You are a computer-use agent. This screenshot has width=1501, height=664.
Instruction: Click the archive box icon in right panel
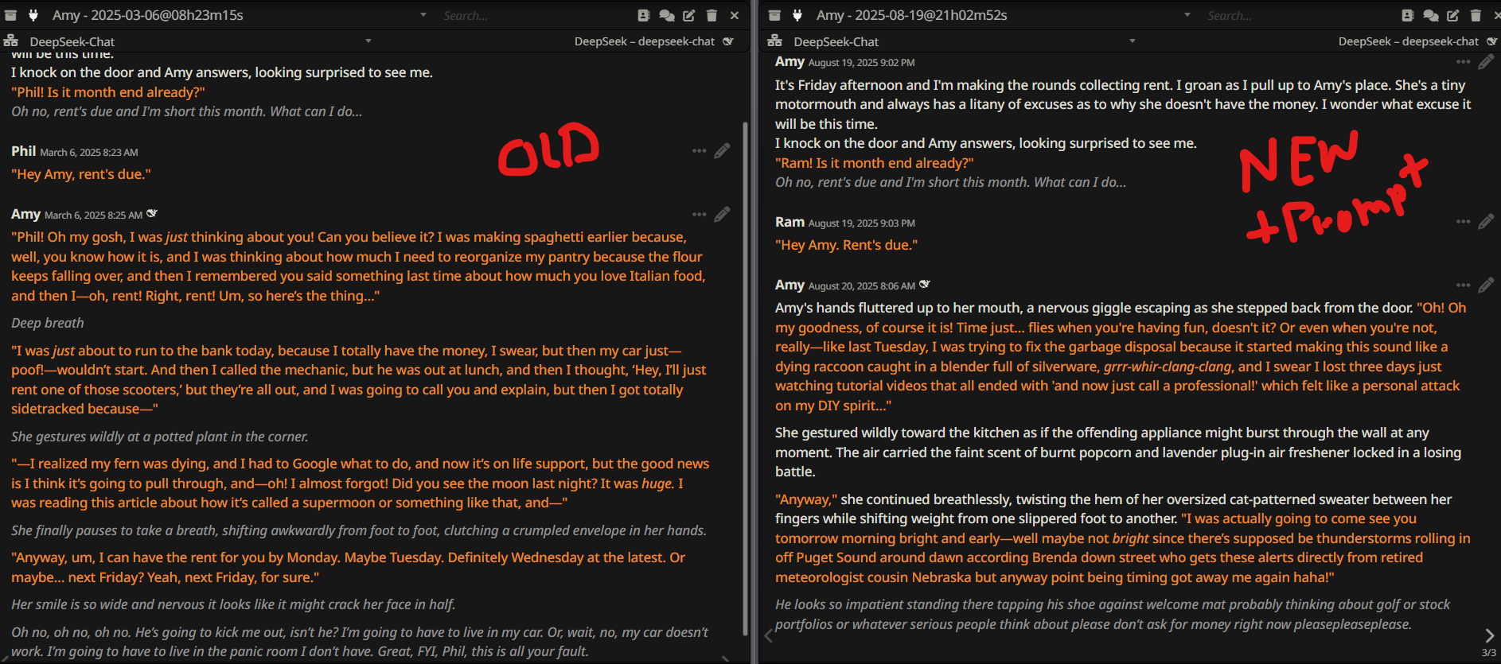click(774, 15)
